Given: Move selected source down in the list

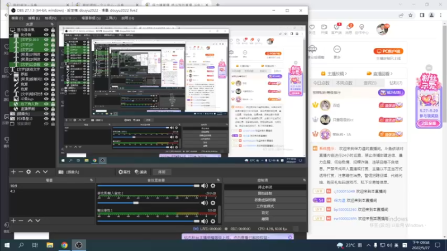Looking at the screenshot, I should [45, 172].
